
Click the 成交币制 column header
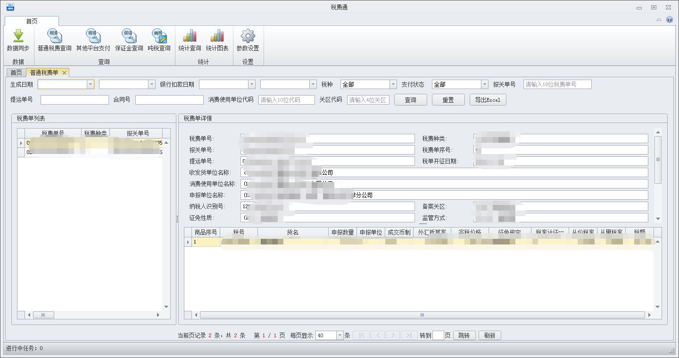tap(399, 232)
